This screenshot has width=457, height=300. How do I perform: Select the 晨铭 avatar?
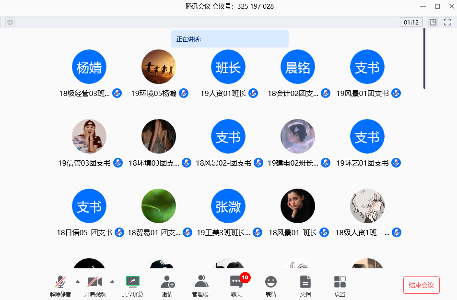click(x=298, y=67)
